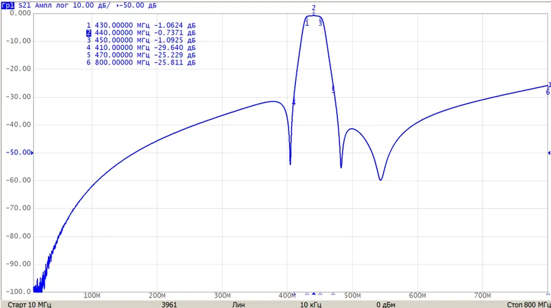This screenshot has height=308, width=551.
Task: Select marker row 3 at 450.00000 МГц
Action: pos(141,40)
